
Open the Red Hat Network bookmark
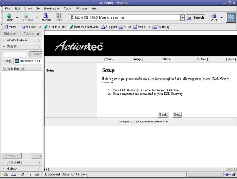[84, 27]
